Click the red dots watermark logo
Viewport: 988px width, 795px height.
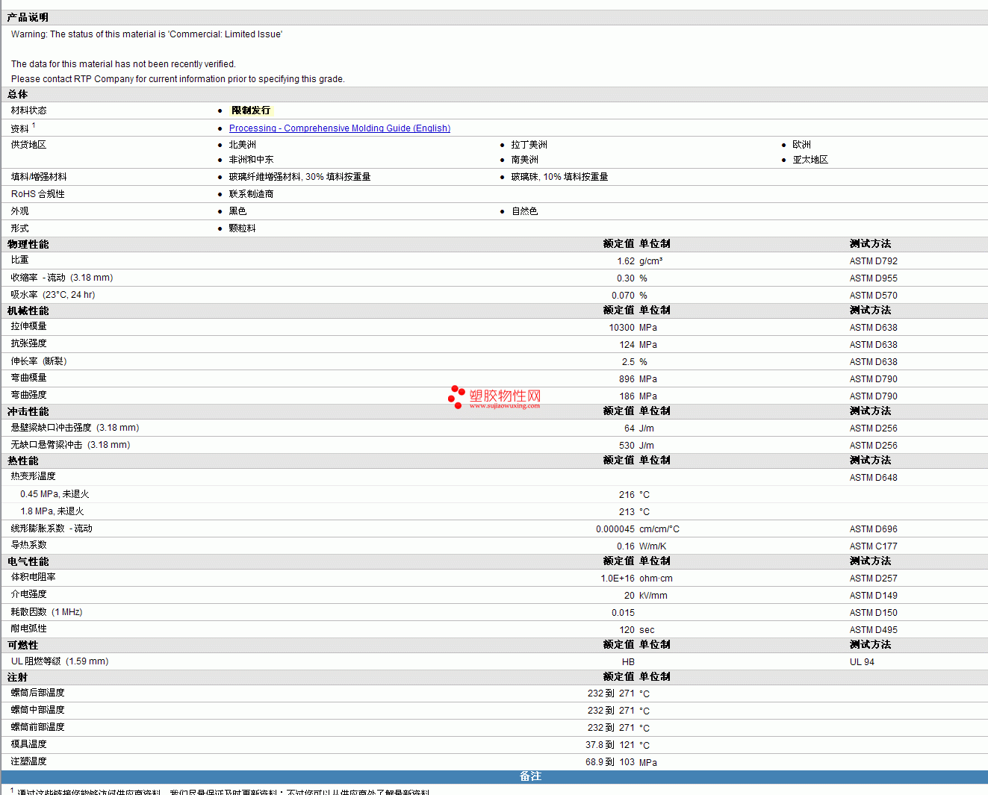pyautogui.click(x=456, y=397)
